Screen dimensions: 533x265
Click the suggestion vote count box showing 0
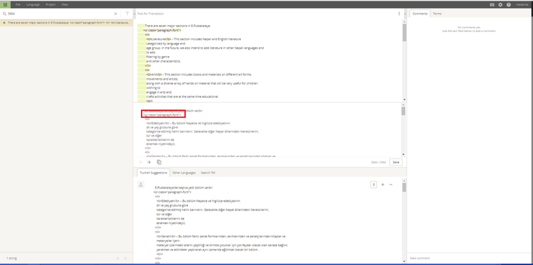[373, 185]
